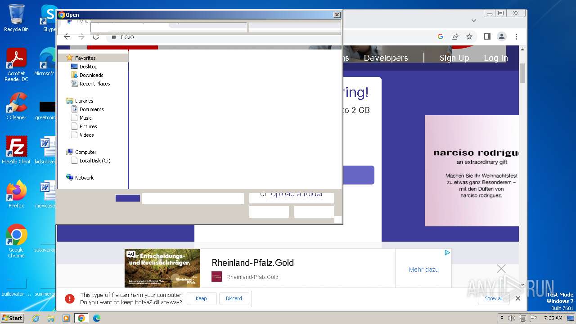Click Action Center flag tray icon
Screen dimensions: 576x324
(533, 318)
